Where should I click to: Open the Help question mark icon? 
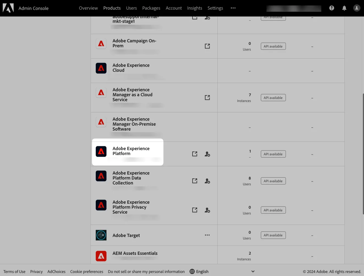click(x=332, y=8)
